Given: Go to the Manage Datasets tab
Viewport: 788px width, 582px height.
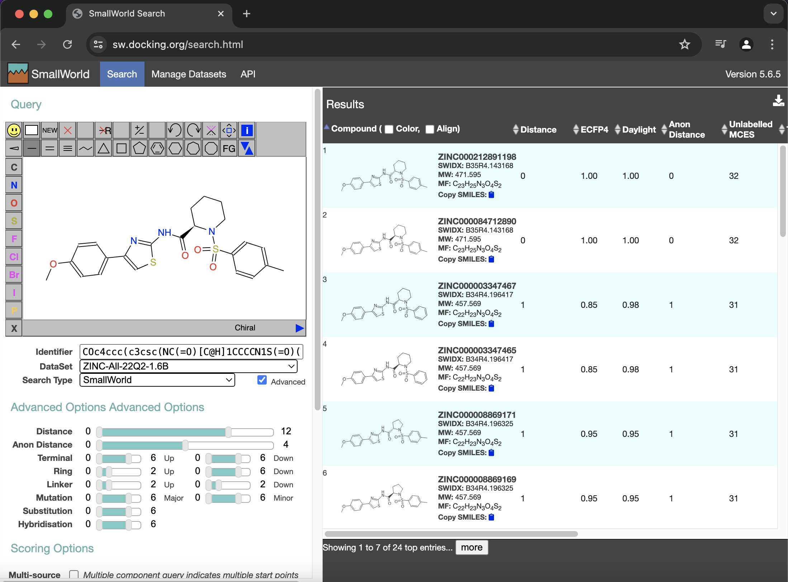Looking at the screenshot, I should [x=189, y=74].
